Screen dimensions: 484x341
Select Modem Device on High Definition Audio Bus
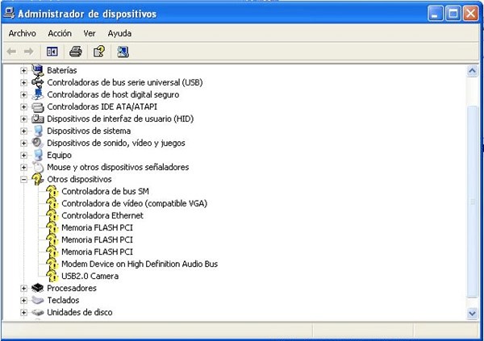coord(140,264)
